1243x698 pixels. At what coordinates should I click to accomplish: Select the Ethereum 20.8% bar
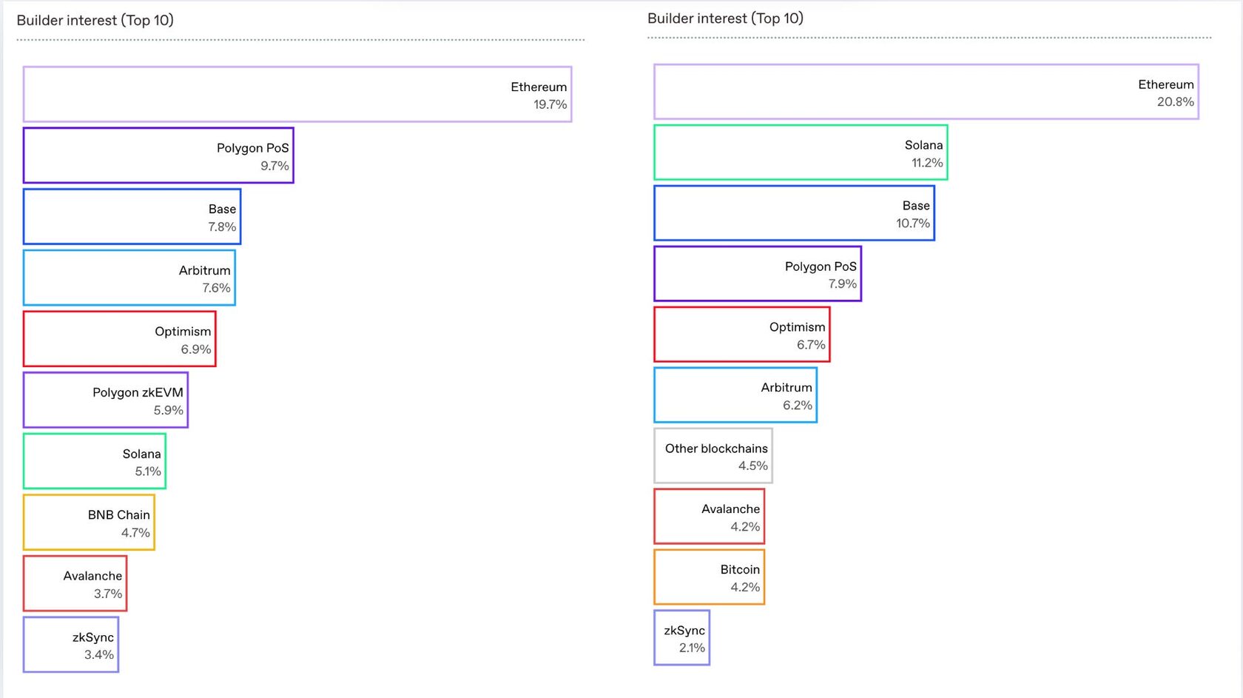click(926, 92)
